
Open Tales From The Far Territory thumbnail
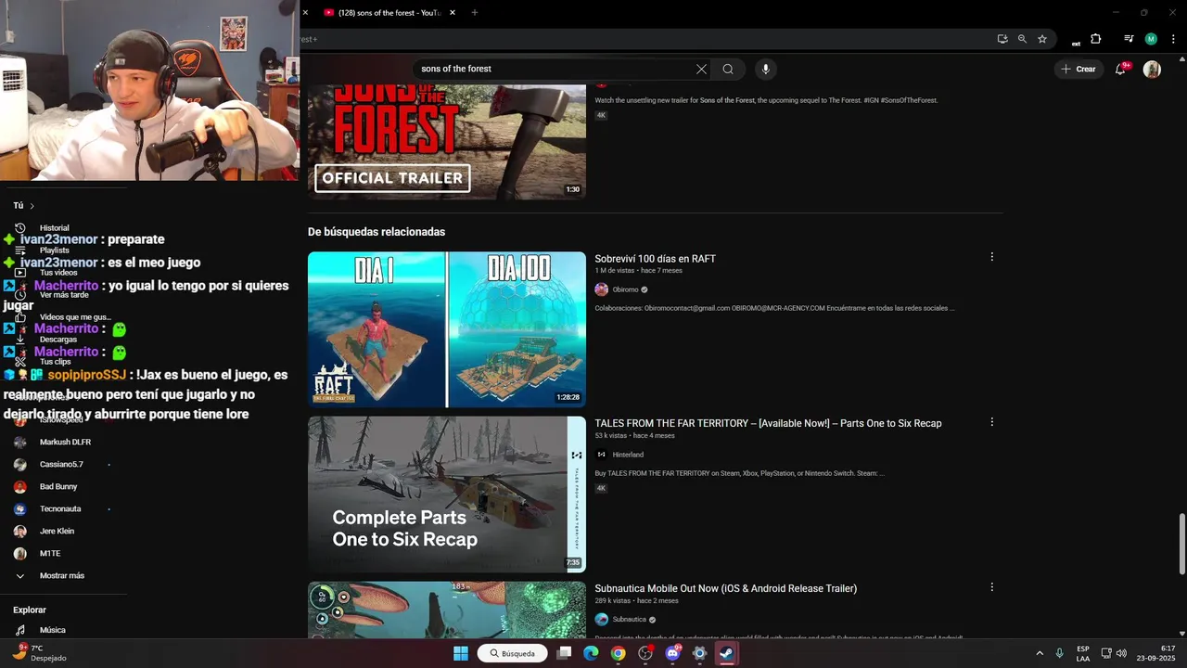pyautogui.click(x=447, y=494)
